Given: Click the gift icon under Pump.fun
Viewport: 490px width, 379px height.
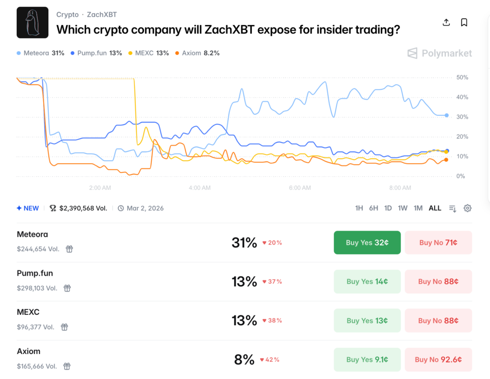Looking at the screenshot, I should tap(67, 288).
